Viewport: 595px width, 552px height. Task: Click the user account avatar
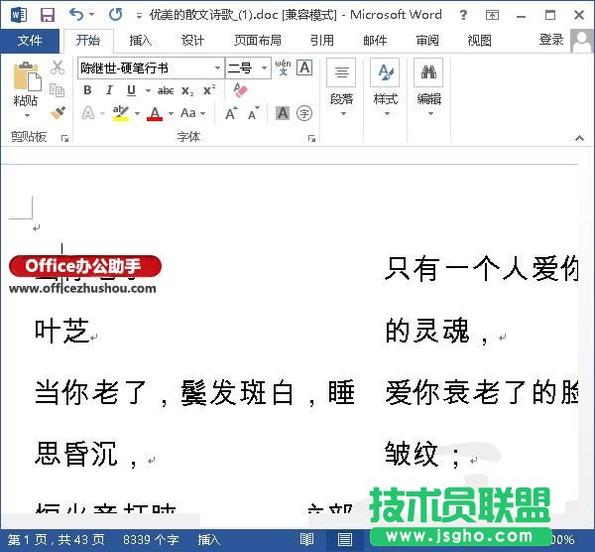coord(581,41)
